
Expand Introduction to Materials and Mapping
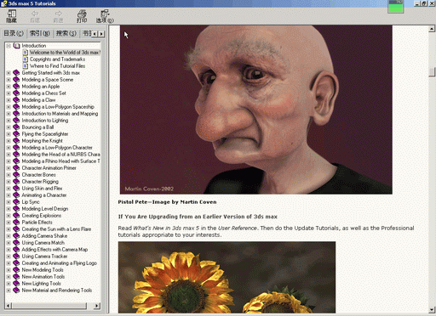point(9,114)
